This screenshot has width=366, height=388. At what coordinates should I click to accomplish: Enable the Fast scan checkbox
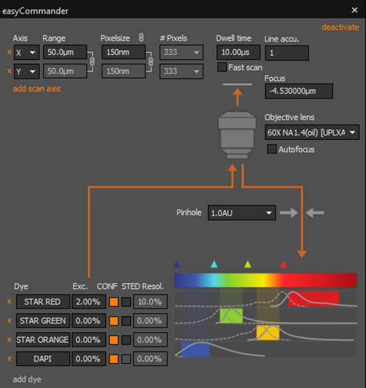pos(222,67)
